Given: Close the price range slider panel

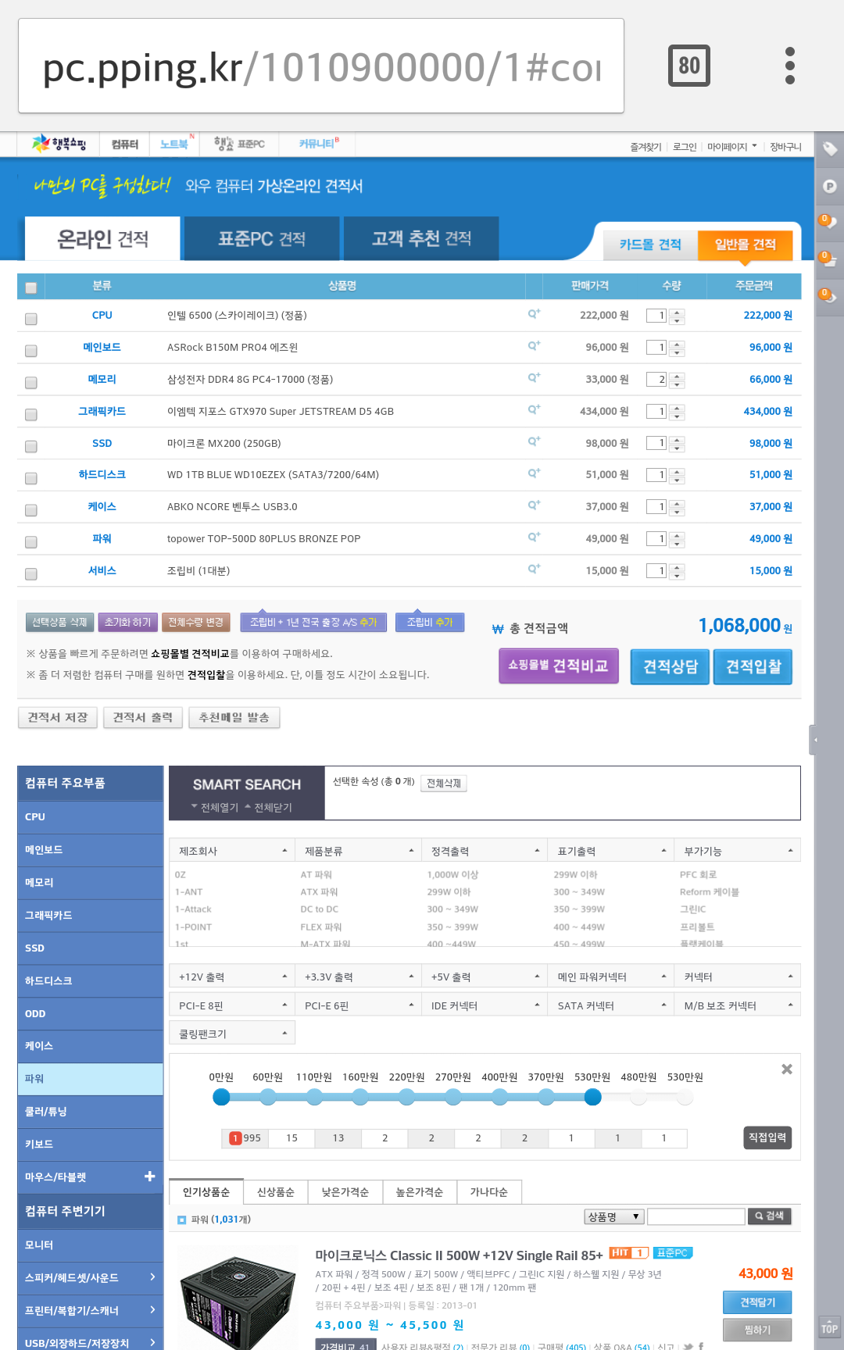Looking at the screenshot, I should coord(786,1069).
